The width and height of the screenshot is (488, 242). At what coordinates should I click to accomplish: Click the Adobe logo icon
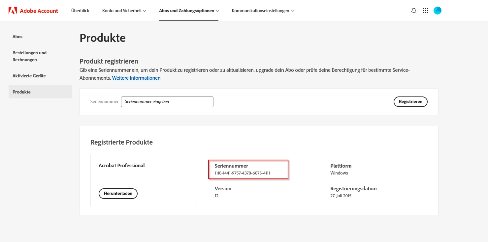13,11
